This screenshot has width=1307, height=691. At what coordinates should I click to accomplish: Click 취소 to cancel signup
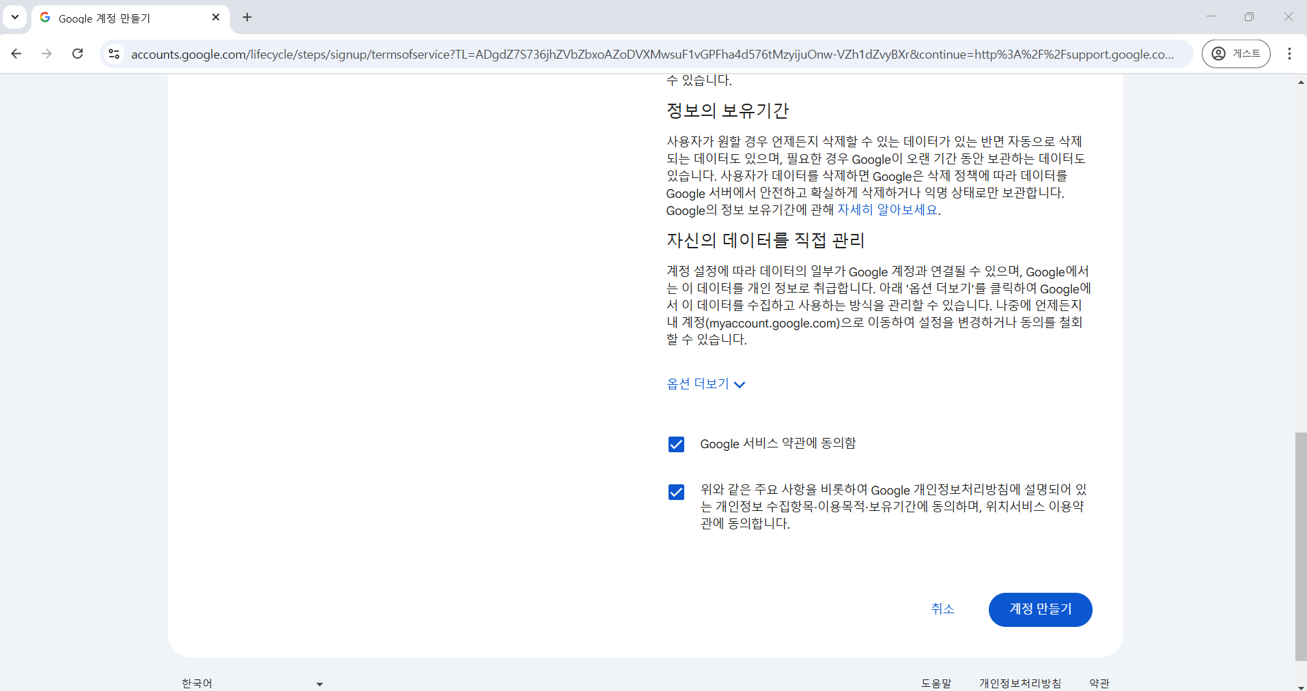tap(942, 609)
